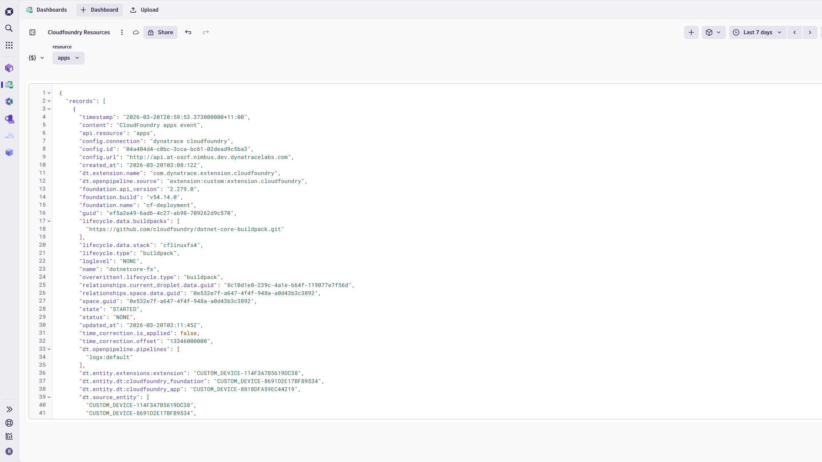
Task: Open the Dynatrace search icon
Action: pyautogui.click(x=9, y=28)
